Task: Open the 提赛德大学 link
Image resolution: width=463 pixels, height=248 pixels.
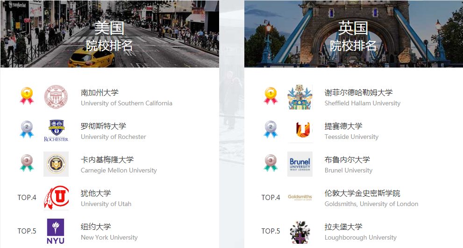Action: [x=343, y=126]
